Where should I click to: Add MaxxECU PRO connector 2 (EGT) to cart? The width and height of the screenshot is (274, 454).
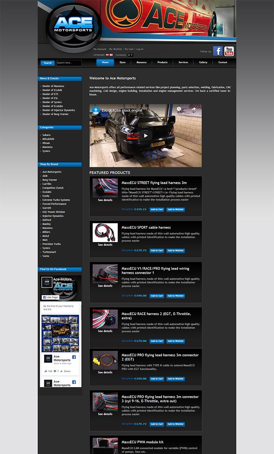pos(157,379)
